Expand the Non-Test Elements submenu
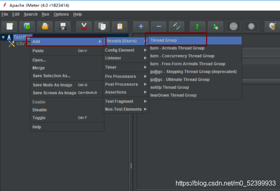The width and height of the screenshot is (280, 191). click(x=126, y=109)
